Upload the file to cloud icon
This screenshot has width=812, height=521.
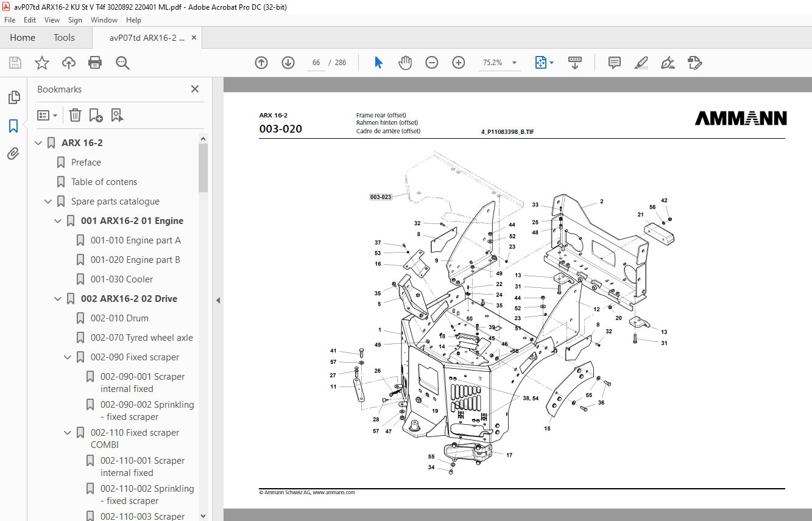click(x=69, y=63)
